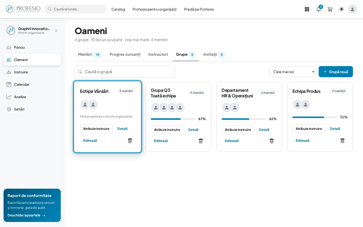363x227 pixels.
Task: Select Oameni in sidebar
Action: tap(32, 60)
